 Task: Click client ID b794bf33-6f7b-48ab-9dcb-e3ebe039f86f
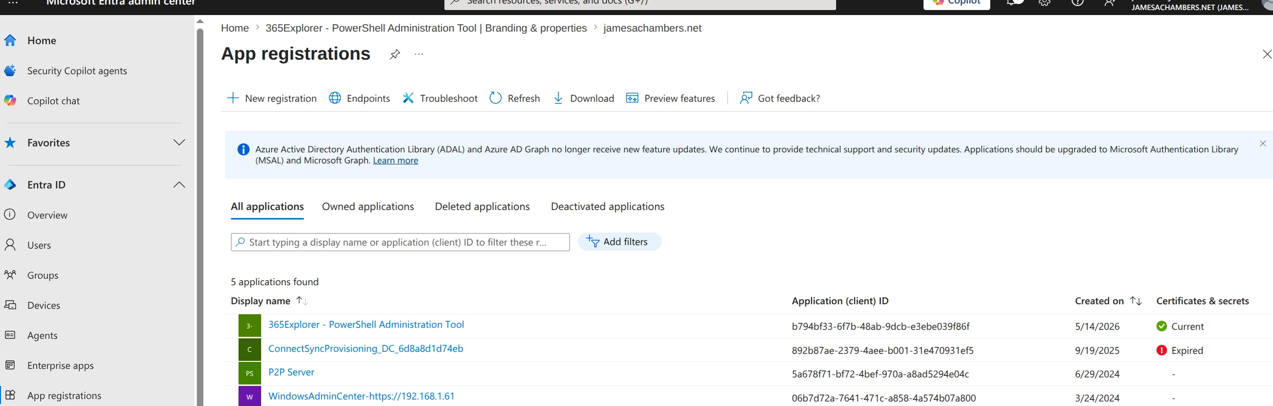(880, 326)
